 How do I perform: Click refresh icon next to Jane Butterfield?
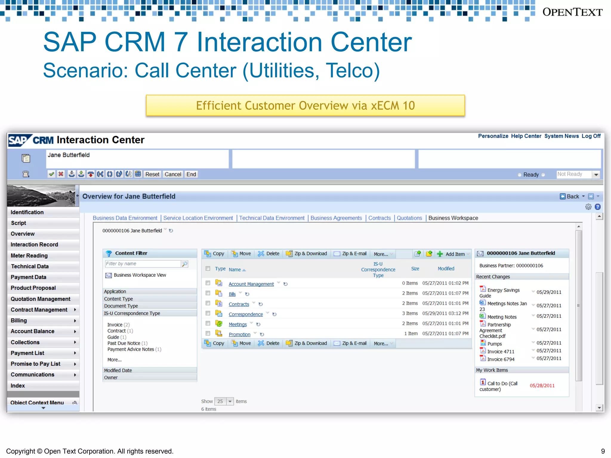click(x=171, y=230)
